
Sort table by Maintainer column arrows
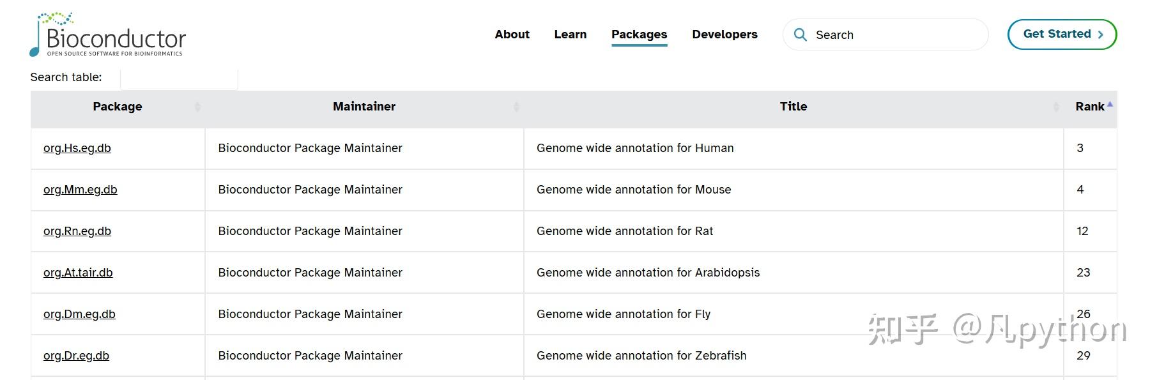point(516,107)
